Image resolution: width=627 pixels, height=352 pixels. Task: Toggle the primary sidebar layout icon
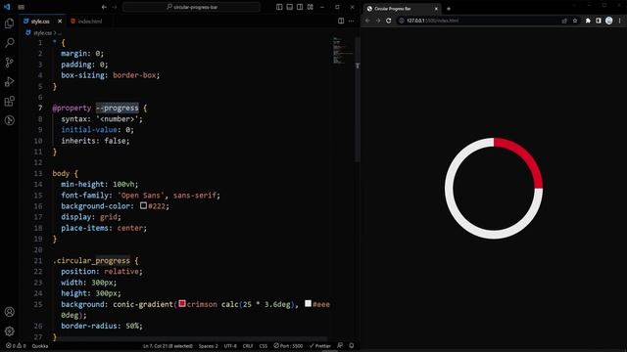coord(279,7)
